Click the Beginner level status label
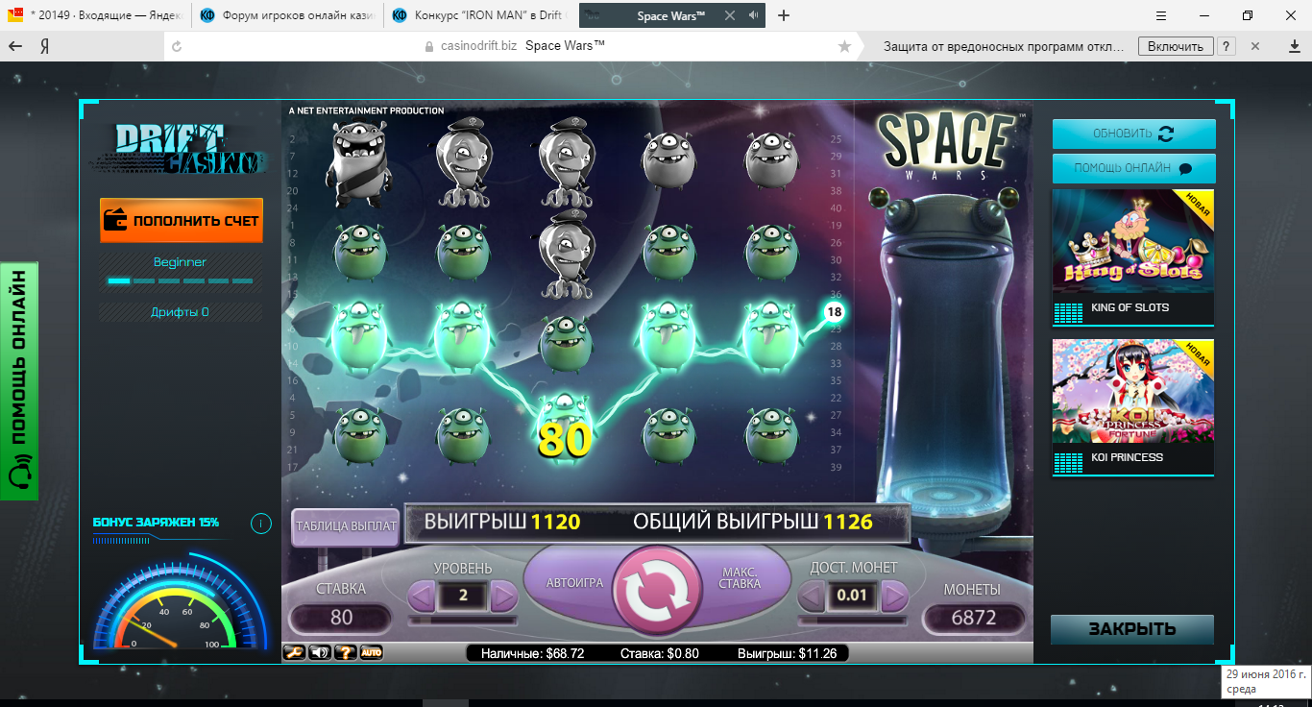 tap(180, 262)
